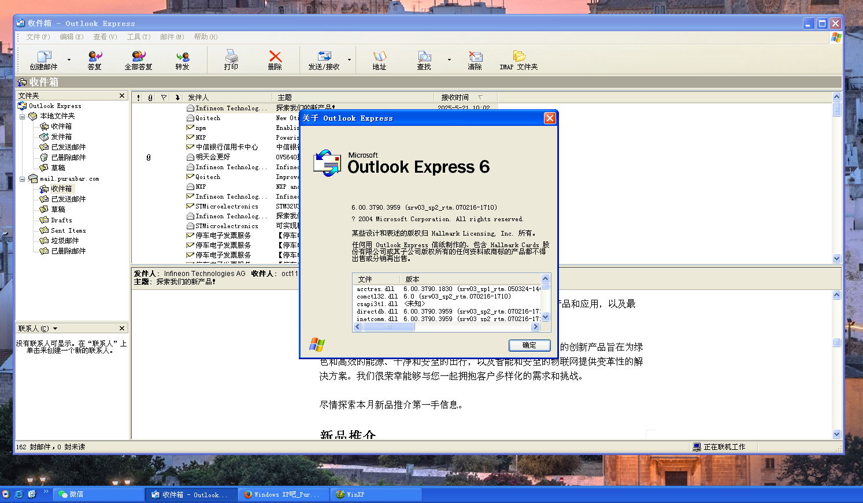Open the 查看(V) menu
The width and height of the screenshot is (863, 503).
point(105,37)
